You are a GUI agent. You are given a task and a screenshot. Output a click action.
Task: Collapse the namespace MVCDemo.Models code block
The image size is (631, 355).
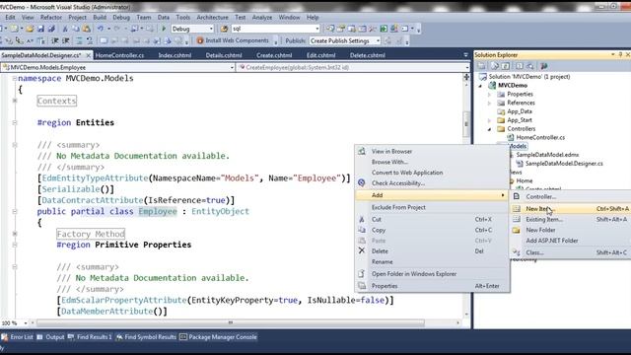click(x=15, y=79)
